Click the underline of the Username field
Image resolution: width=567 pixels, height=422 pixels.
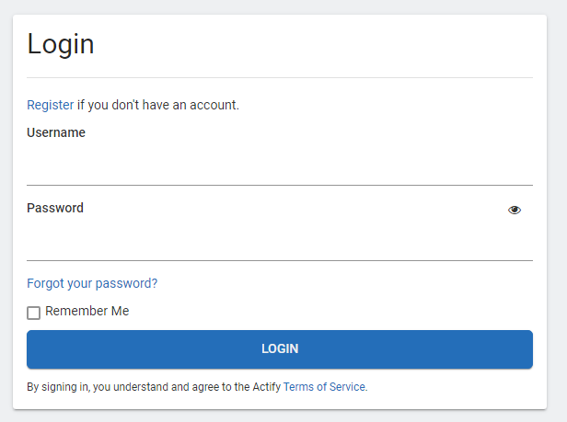pos(279,185)
